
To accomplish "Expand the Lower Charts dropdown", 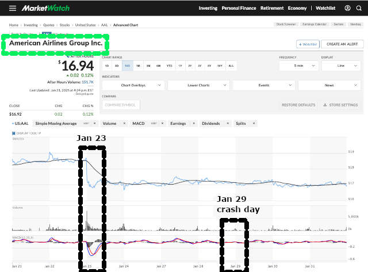I will (198, 85).
